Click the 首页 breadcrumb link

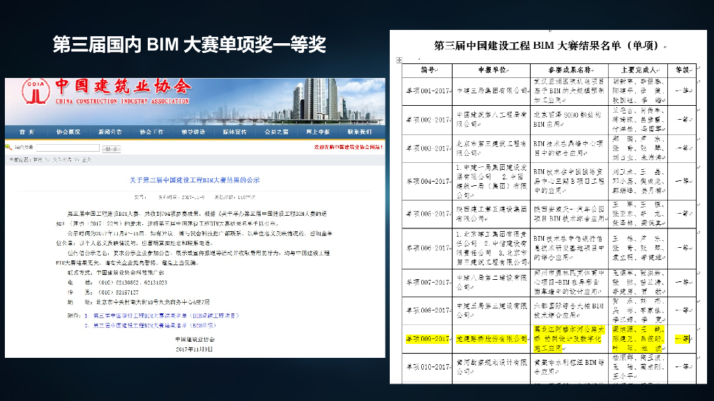tap(33, 159)
